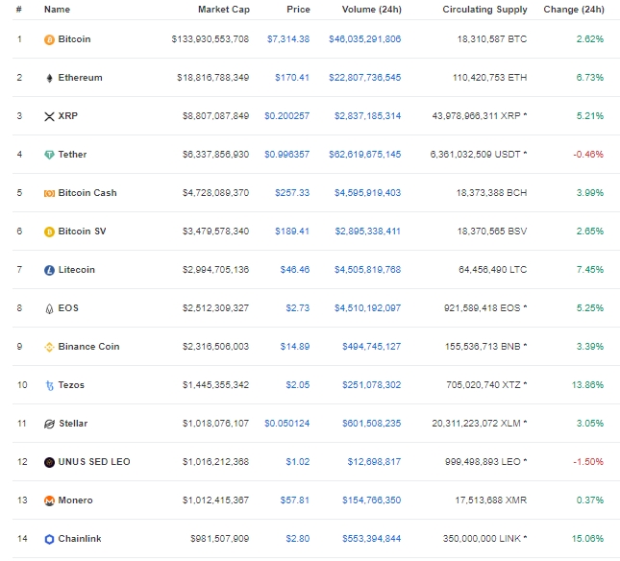The width and height of the screenshot is (620, 561).
Task: Click the XRP logo icon
Action: [49, 116]
